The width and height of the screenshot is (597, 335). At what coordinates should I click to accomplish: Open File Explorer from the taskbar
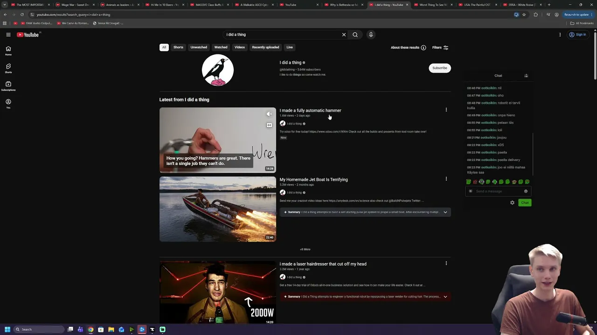point(111,329)
